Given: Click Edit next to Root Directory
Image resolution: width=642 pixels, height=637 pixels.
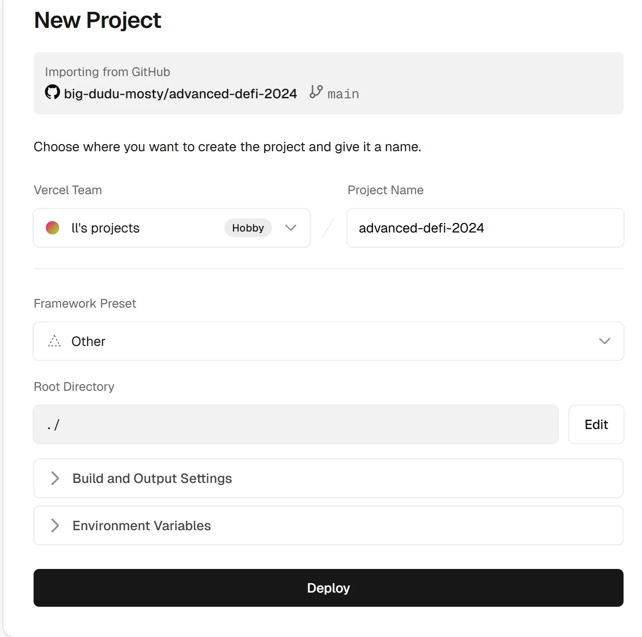Looking at the screenshot, I should click(x=596, y=424).
